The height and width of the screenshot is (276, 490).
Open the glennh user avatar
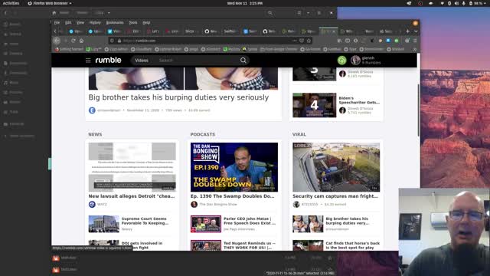click(355, 60)
